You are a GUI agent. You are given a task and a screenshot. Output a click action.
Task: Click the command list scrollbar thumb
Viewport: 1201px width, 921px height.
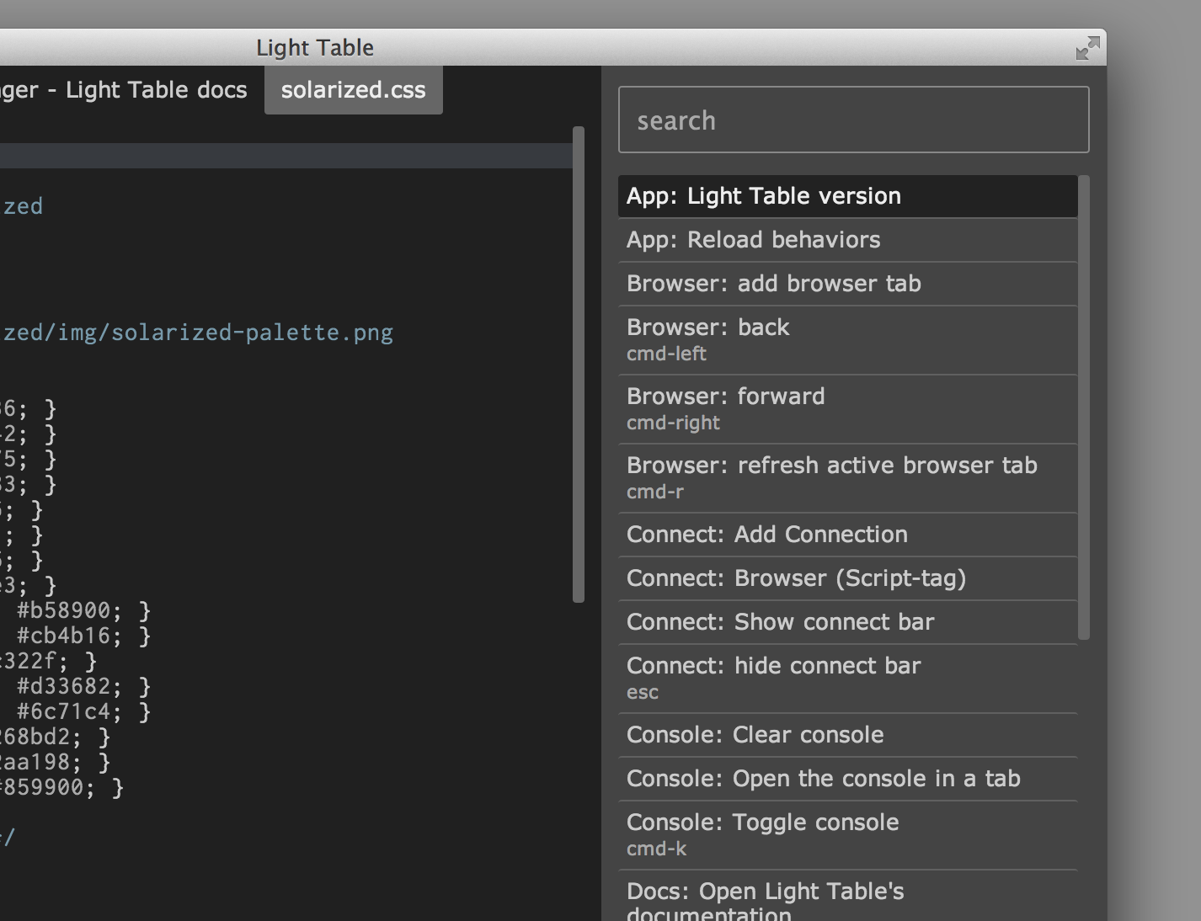click(x=1084, y=407)
